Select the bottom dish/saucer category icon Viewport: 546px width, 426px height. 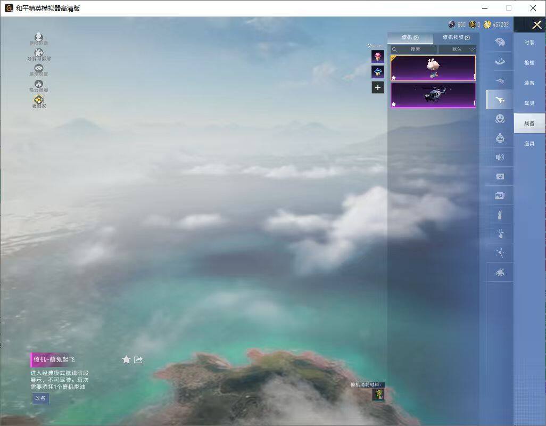(x=500, y=272)
